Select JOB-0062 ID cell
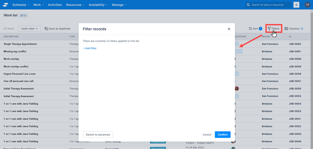Image resolution: width=313 pixels, height=149 pixels. coord(295,44)
